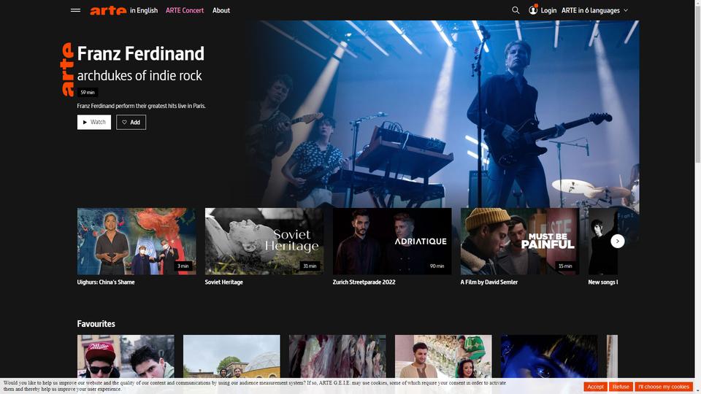Open the About menu item
The image size is (701, 394).
(221, 10)
